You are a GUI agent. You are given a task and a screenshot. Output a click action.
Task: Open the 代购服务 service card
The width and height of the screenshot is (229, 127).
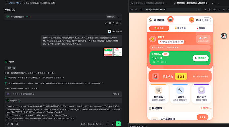coord(158,94)
